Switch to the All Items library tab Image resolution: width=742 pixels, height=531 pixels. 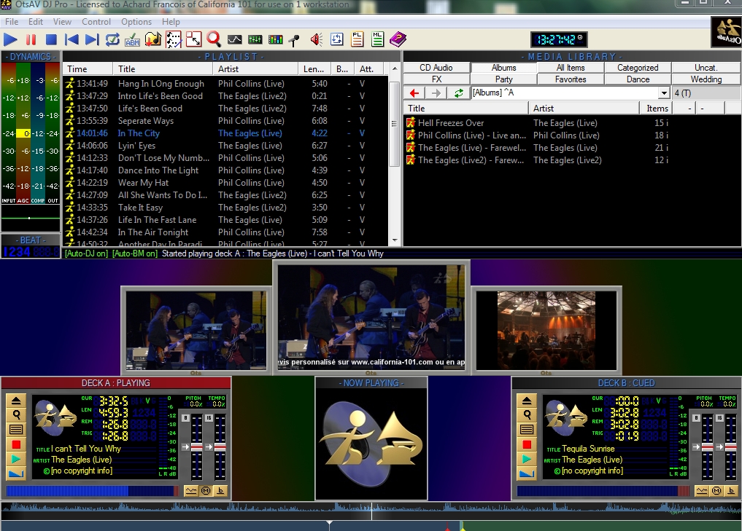tap(571, 68)
